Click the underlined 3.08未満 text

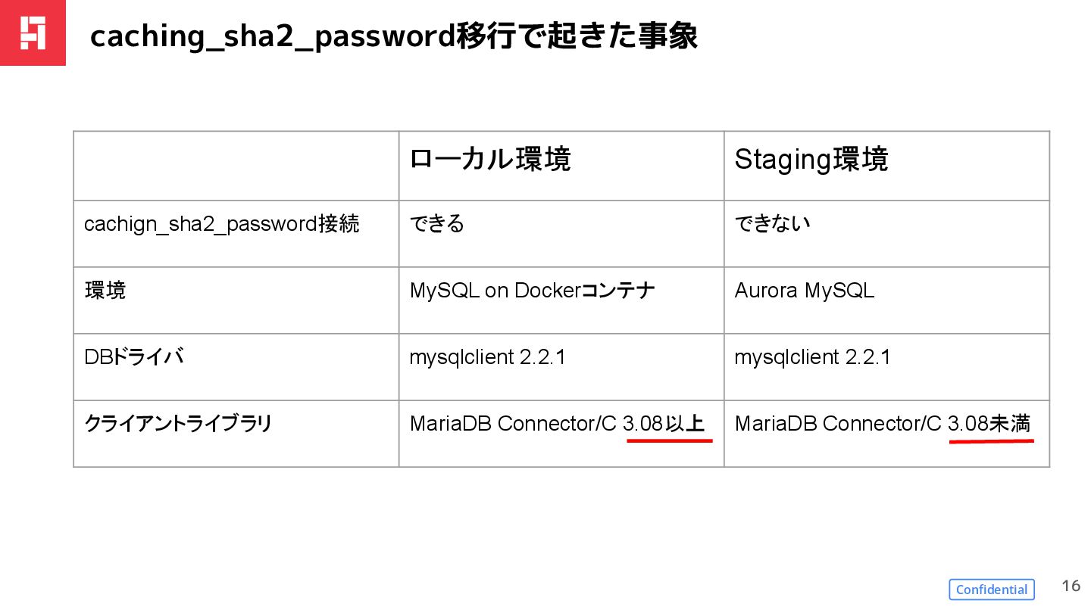click(x=989, y=424)
